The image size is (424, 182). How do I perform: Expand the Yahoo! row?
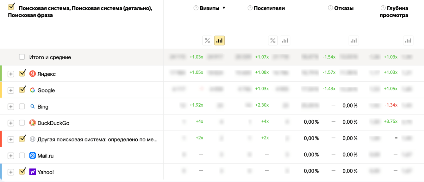point(11,172)
